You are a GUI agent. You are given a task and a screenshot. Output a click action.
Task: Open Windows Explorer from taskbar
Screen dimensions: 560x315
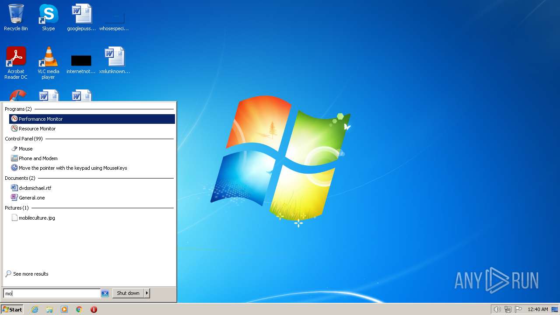pyautogui.click(x=49, y=309)
